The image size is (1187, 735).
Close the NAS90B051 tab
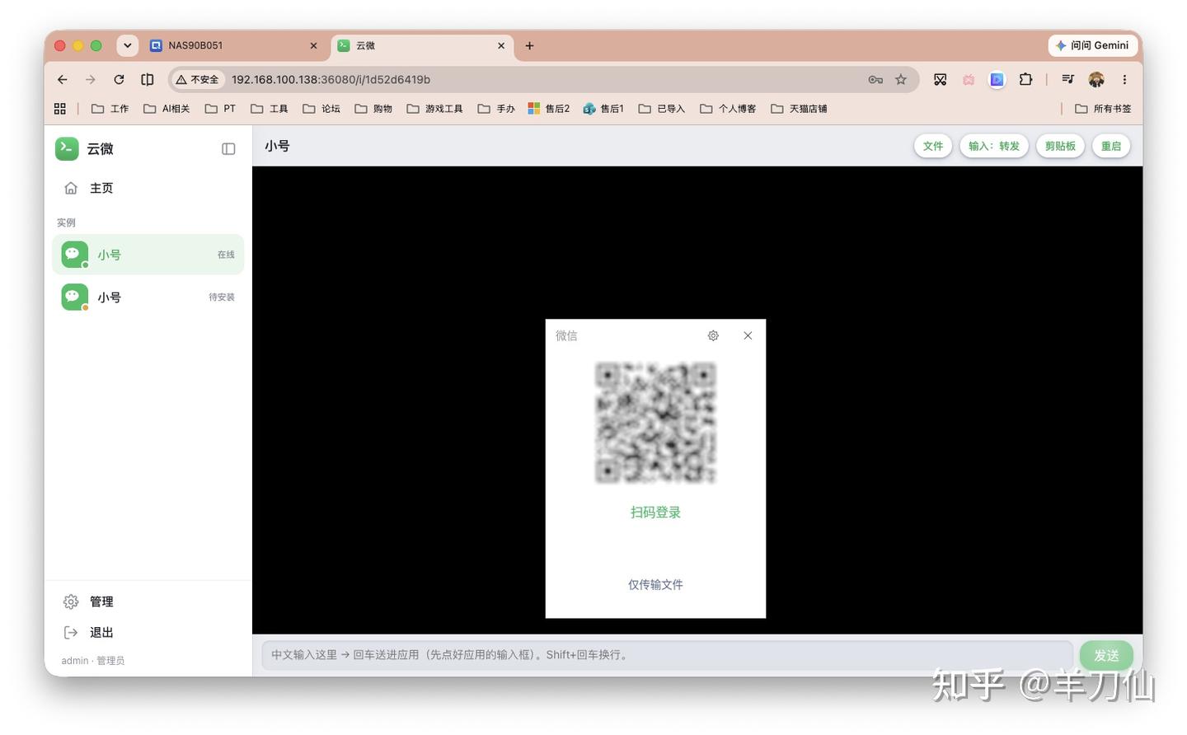pyautogui.click(x=313, y=46)
